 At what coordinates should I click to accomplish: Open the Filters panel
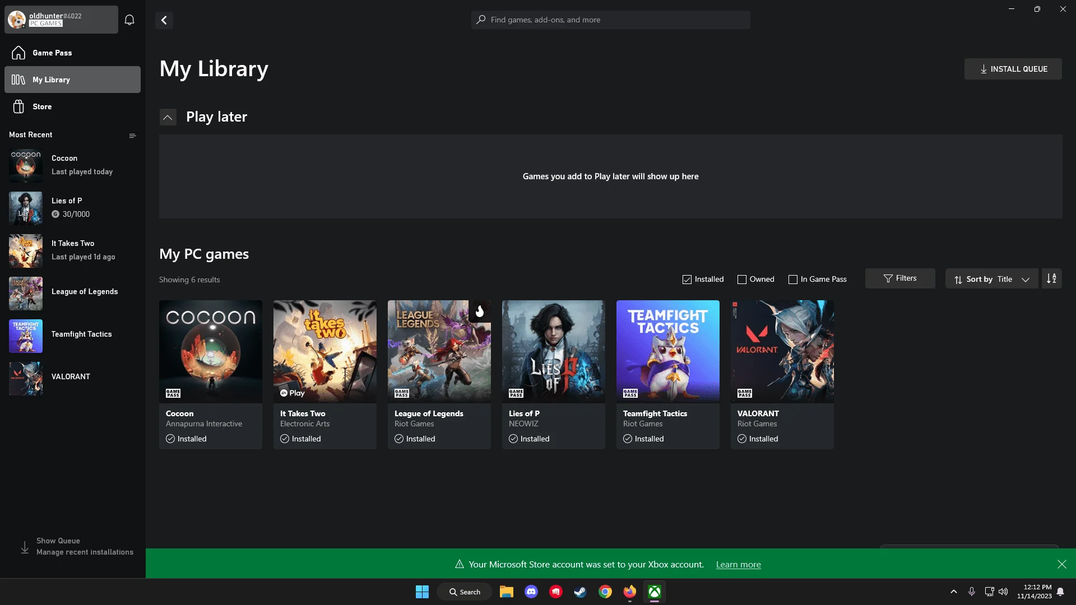[x=900, y=278]
